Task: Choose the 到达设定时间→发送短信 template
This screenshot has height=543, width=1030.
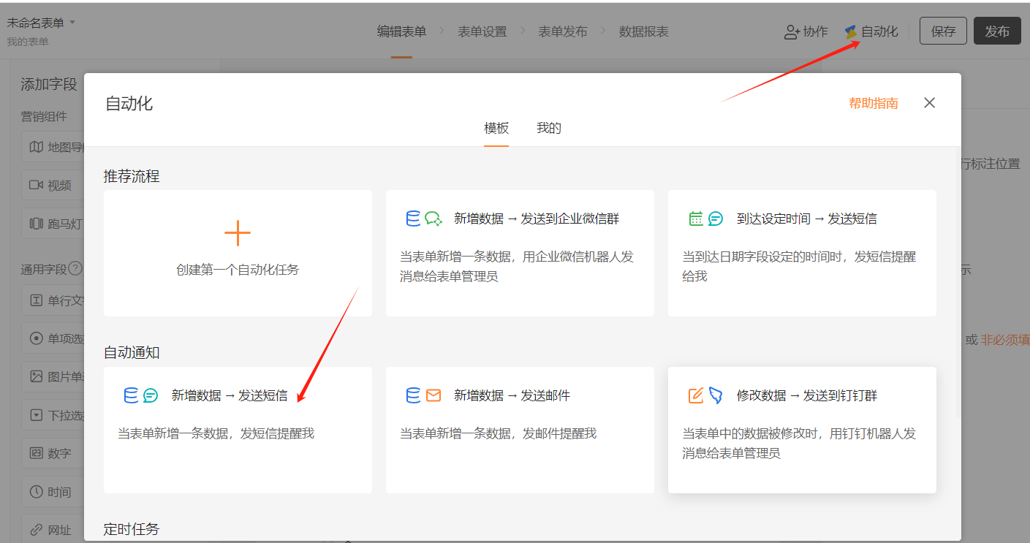Action: (802, 253)
